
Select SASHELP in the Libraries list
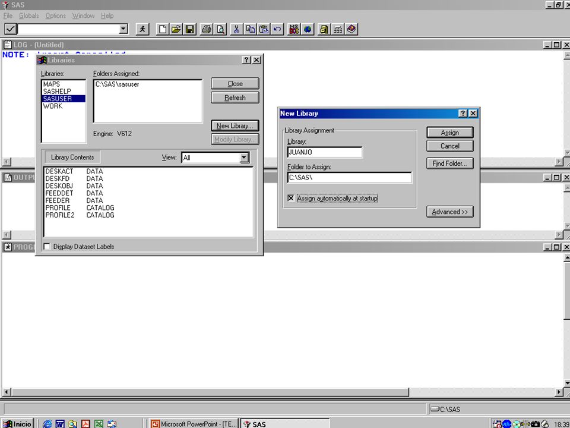[x=64, y=92]
